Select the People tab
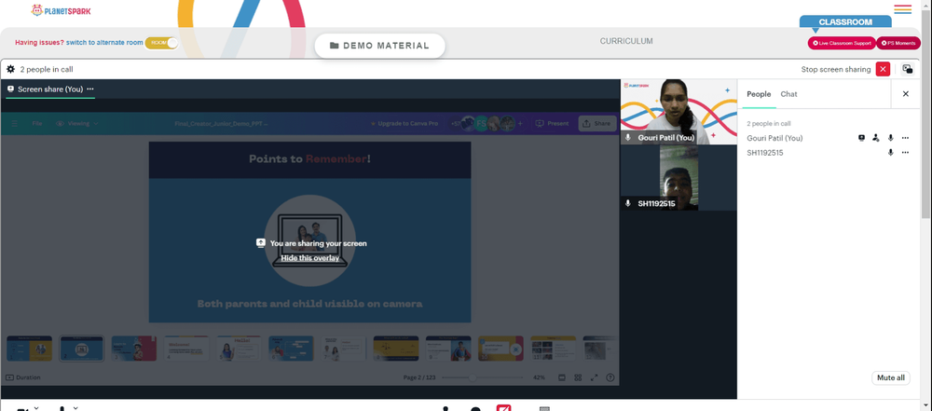This screenshot has height=411, width=932. click(759, 94)
